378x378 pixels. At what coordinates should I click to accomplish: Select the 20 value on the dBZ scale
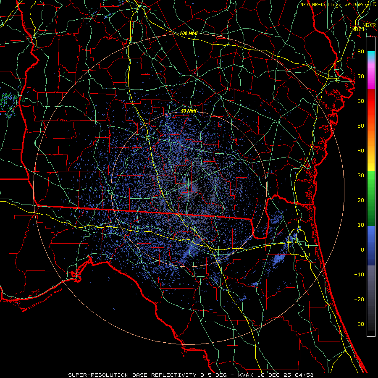click(x=361, y=200)
